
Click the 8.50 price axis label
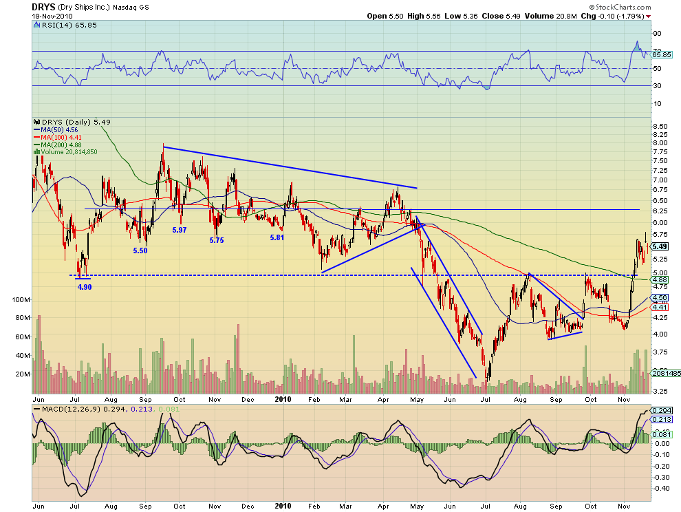click(660, 127)
